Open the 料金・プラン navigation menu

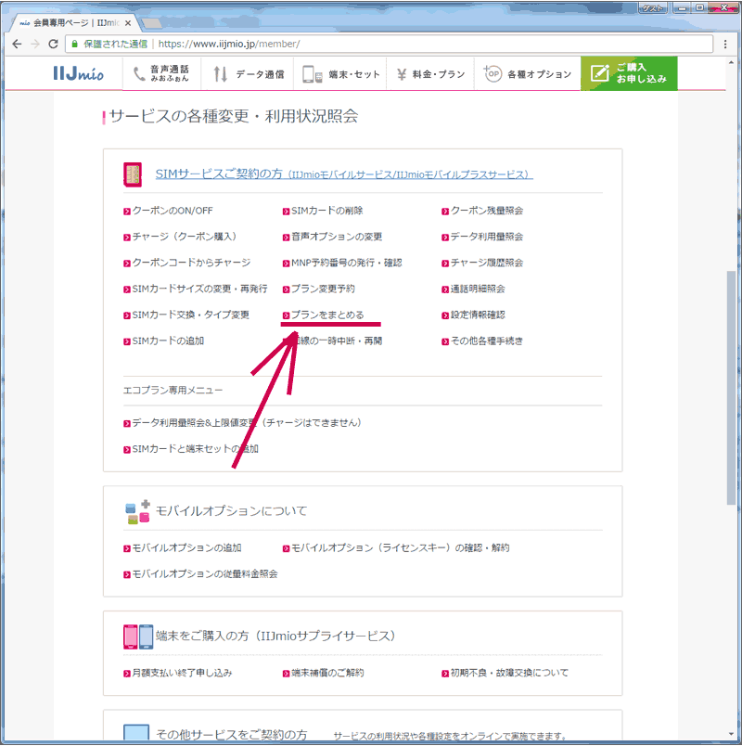tap(430, 74)
